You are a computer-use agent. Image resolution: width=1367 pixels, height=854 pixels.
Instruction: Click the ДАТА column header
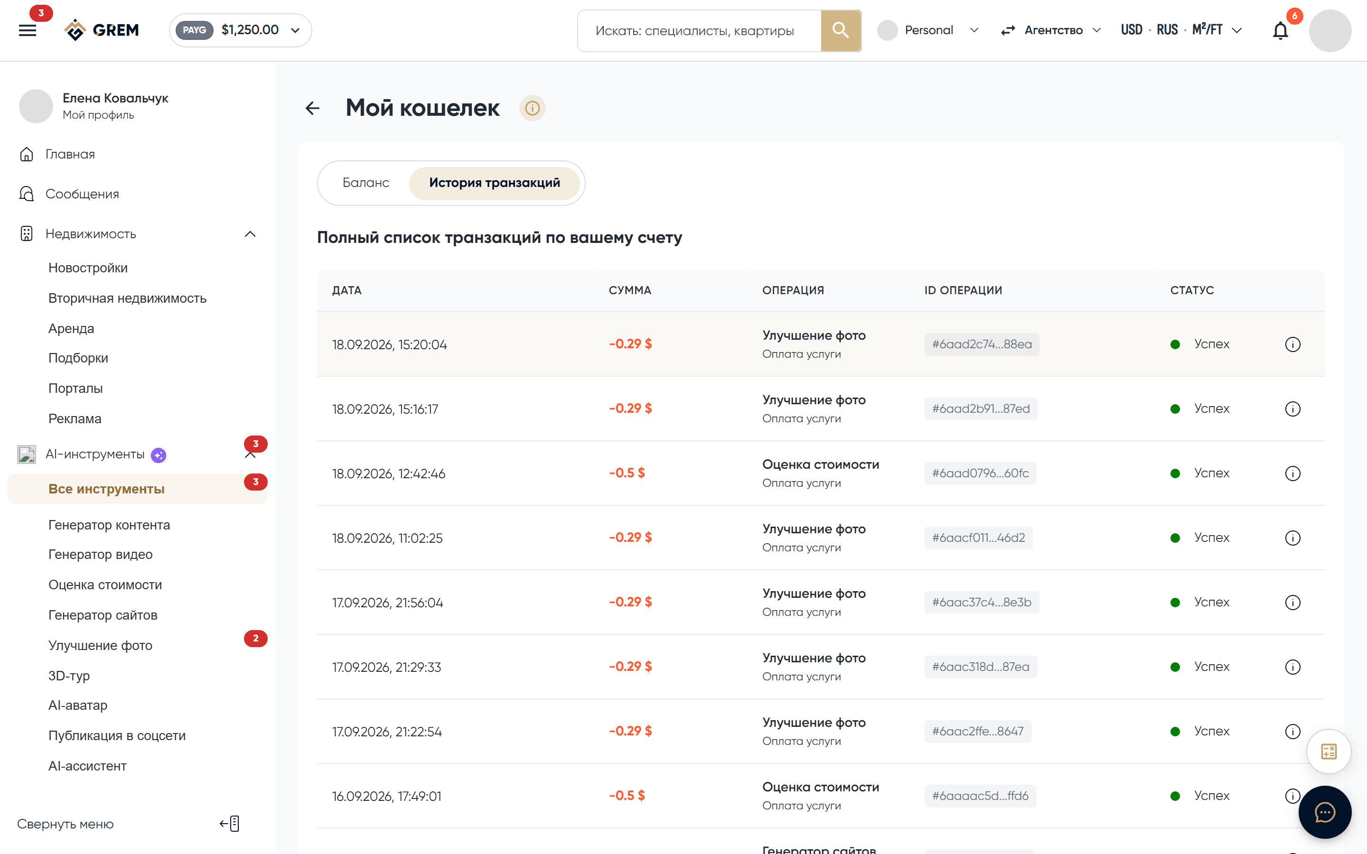pos(347,290)
